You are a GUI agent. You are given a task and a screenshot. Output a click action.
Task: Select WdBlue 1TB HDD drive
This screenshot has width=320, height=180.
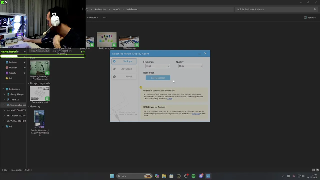click(16, 121)
